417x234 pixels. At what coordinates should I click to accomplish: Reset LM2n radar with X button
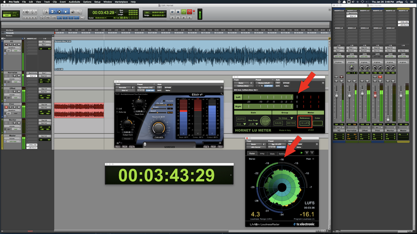click(x=312, y=152)
